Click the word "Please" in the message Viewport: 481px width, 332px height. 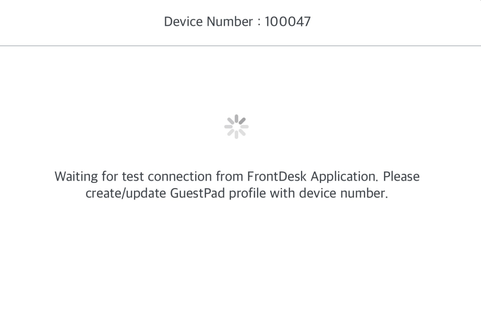401,177
